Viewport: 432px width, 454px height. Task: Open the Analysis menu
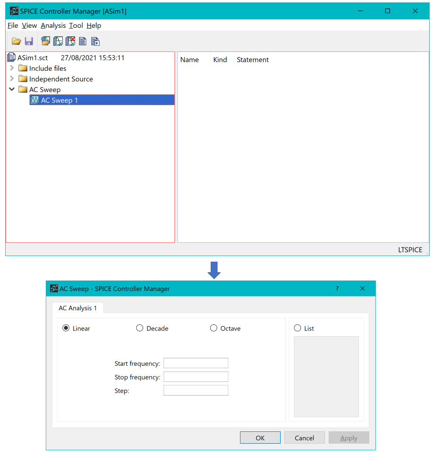[x=53, y=25]
